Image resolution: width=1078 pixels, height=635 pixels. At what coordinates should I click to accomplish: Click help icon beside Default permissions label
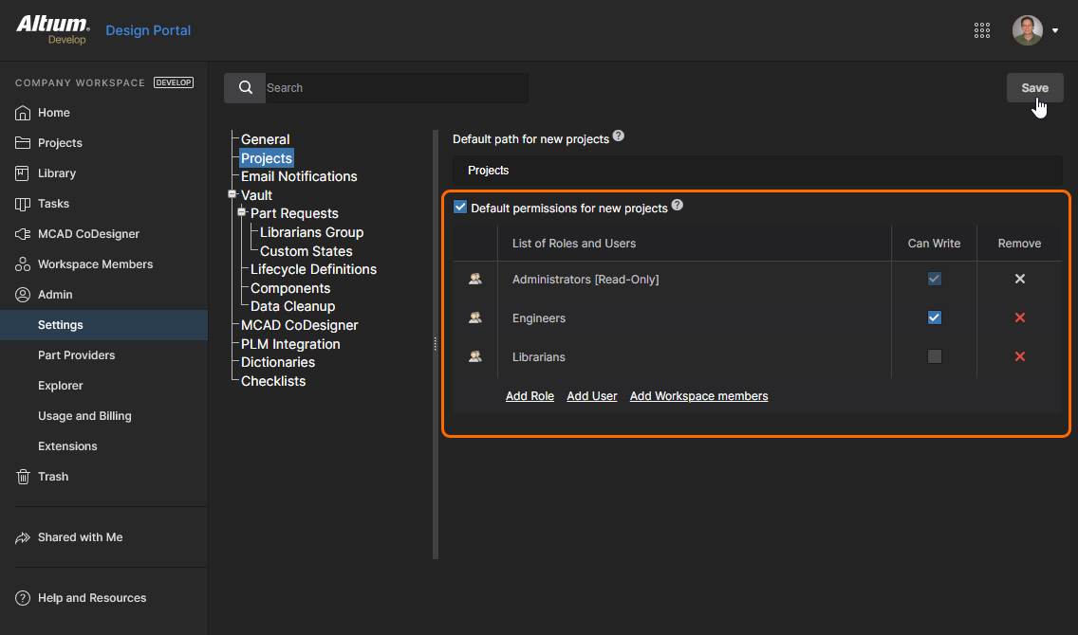(678, 206)
